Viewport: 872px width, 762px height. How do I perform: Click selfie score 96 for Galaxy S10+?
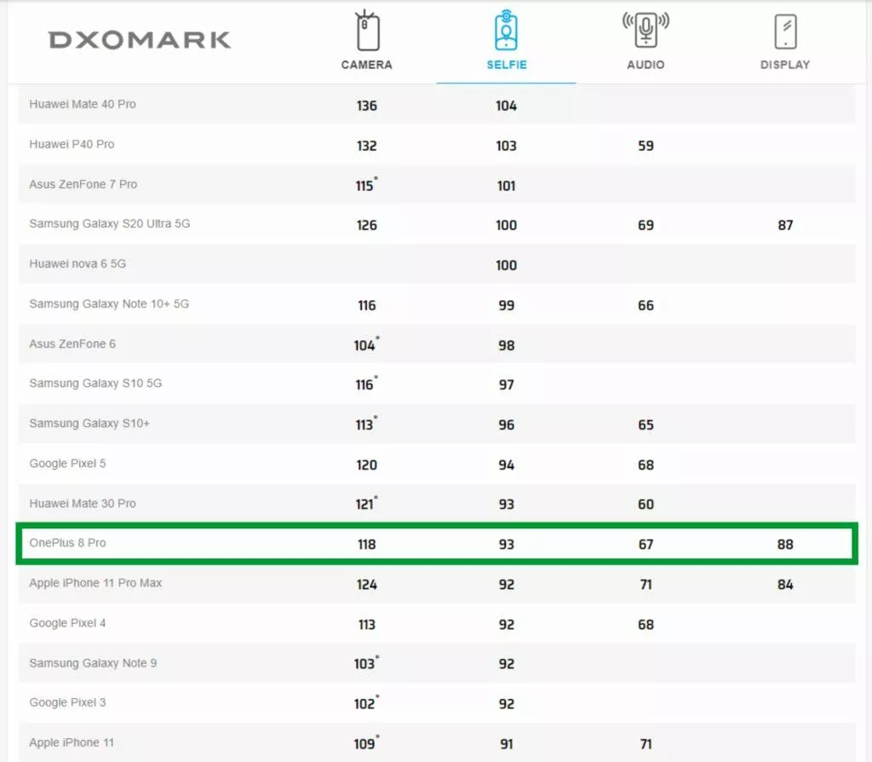(506, 425)
